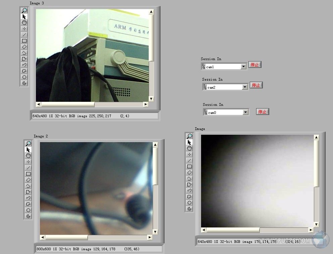Expand the cam2 session dropdown

[x=245, y=87]
